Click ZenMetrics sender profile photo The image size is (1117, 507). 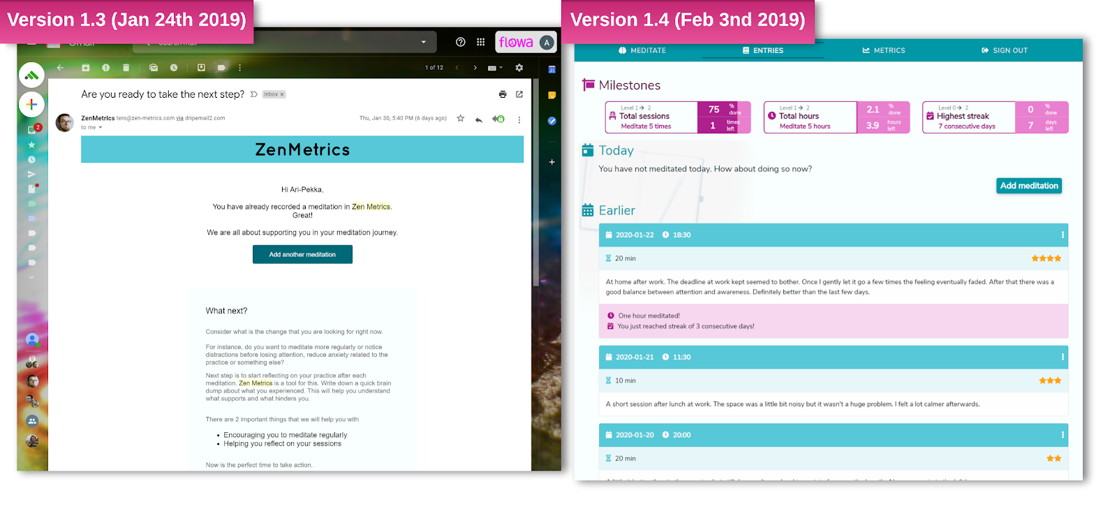65,123
